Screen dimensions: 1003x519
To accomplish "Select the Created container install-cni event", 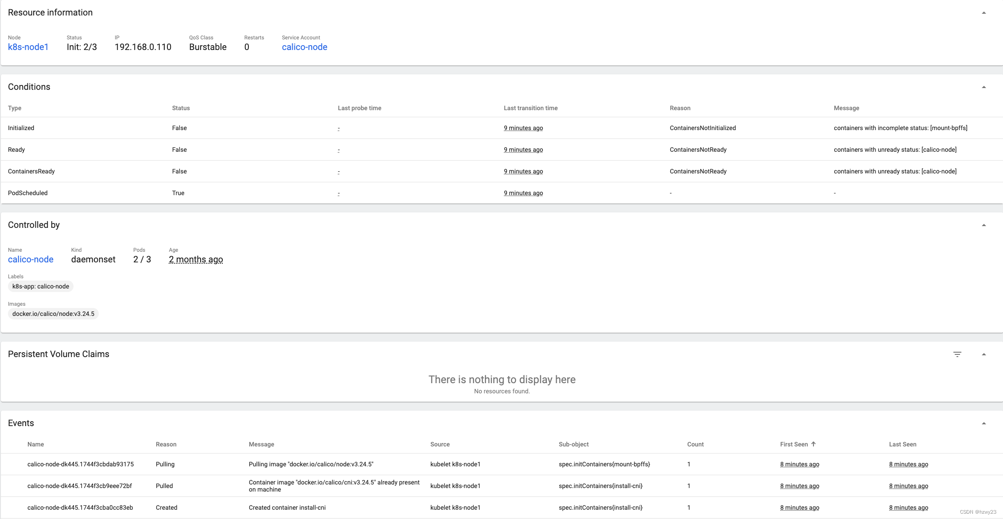I will click(x=287, y=507).
